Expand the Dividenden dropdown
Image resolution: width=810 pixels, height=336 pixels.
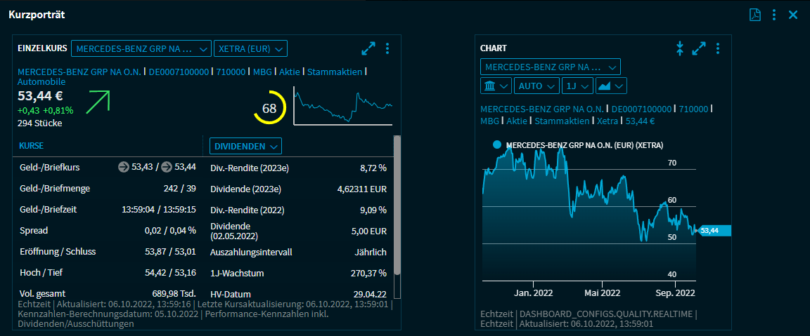(x=245, y=146)
